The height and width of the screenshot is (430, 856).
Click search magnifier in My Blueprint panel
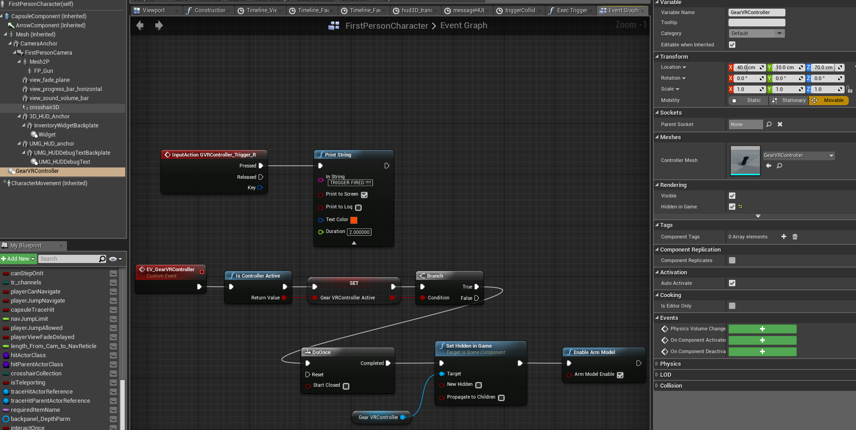102,259
